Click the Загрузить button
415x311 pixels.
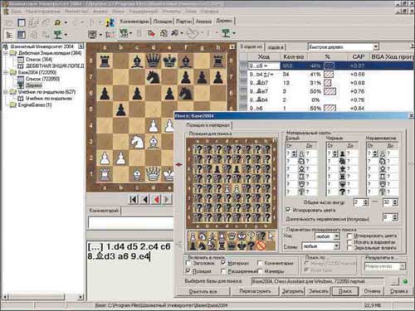click(x=292, y=291)
